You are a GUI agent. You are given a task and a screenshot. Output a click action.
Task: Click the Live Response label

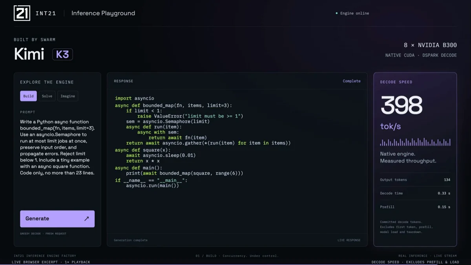[349, 240]
